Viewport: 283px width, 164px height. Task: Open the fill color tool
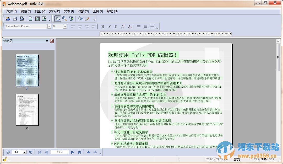coord(80,19)
